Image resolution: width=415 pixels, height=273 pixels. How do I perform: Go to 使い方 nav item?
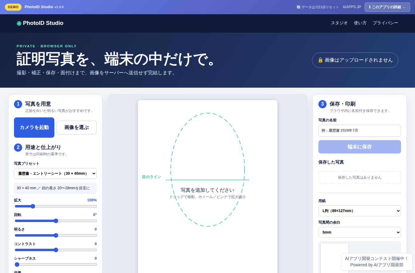[360, 23]
